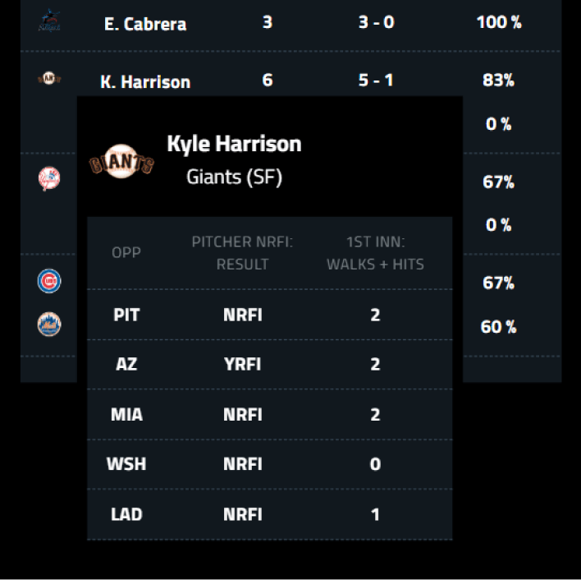
Task: Click the Marlins logo beside E. Cabrera
Action: pos(49,23)
